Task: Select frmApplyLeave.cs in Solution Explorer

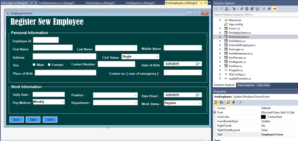Action: [240, 32]
